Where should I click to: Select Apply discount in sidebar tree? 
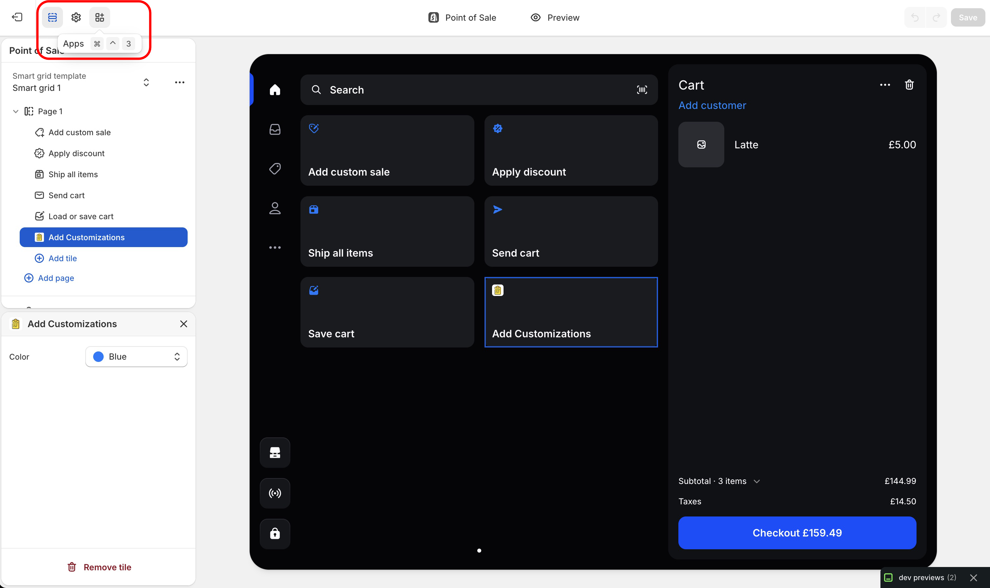(x=103, y=153)
